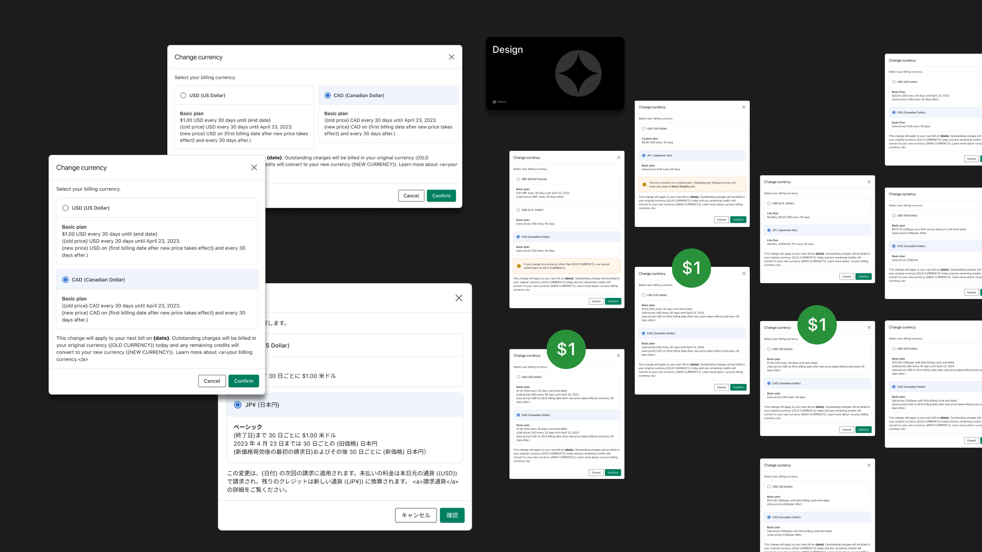Click Confirm in the GBP dialog
Viewport: 982px width, 552px height.
tap(613, 302)
